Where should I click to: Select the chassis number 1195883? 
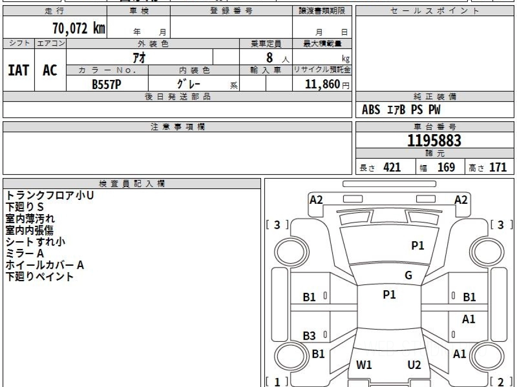(435, 140)
